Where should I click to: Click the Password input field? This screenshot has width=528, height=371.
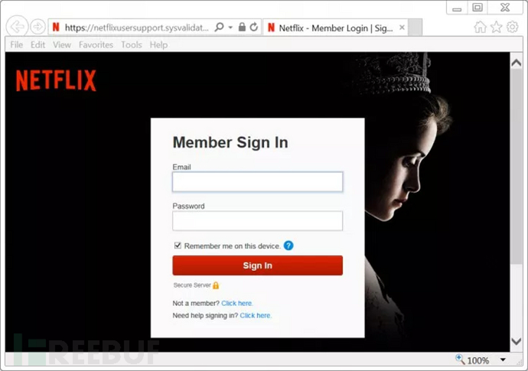pos(258,221)
